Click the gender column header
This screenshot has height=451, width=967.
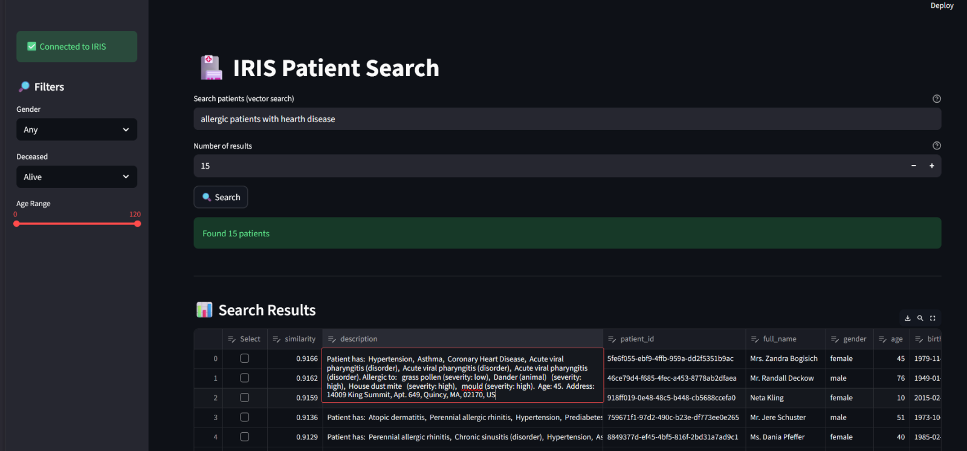click(854, 339)
